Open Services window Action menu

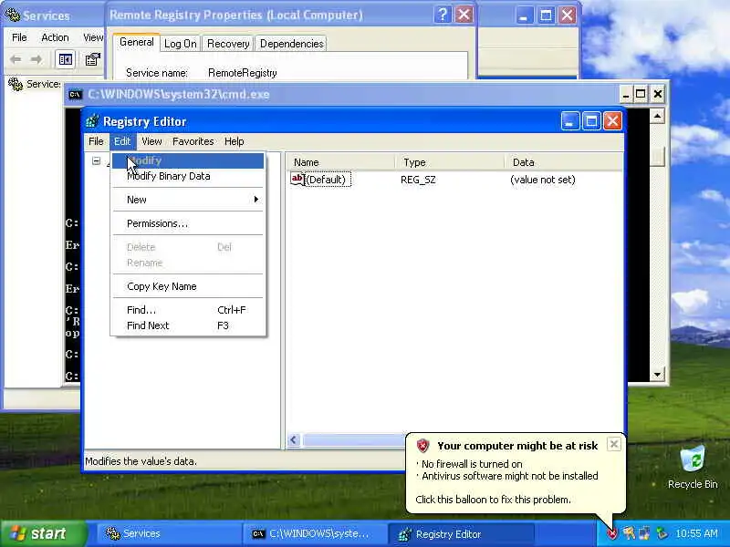click(55, 37)
